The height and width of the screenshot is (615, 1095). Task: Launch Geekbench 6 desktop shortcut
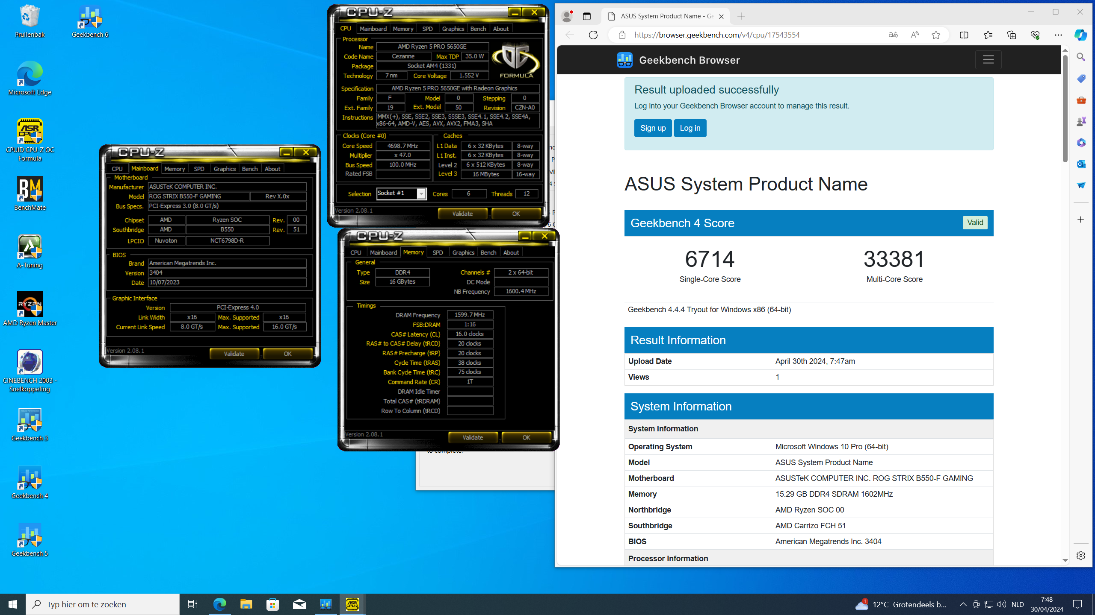tap(90, 21)
